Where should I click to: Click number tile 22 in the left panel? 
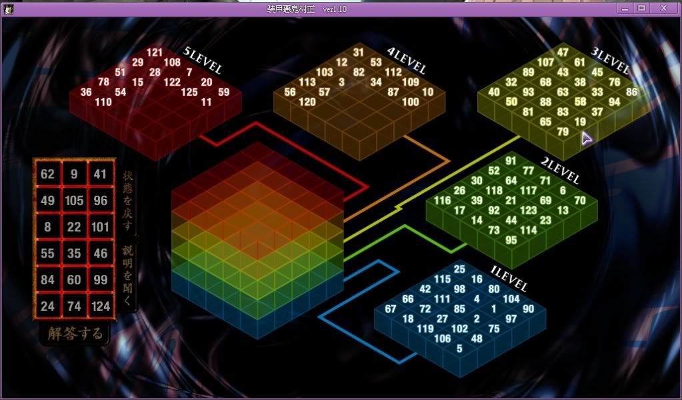[74, 227]
